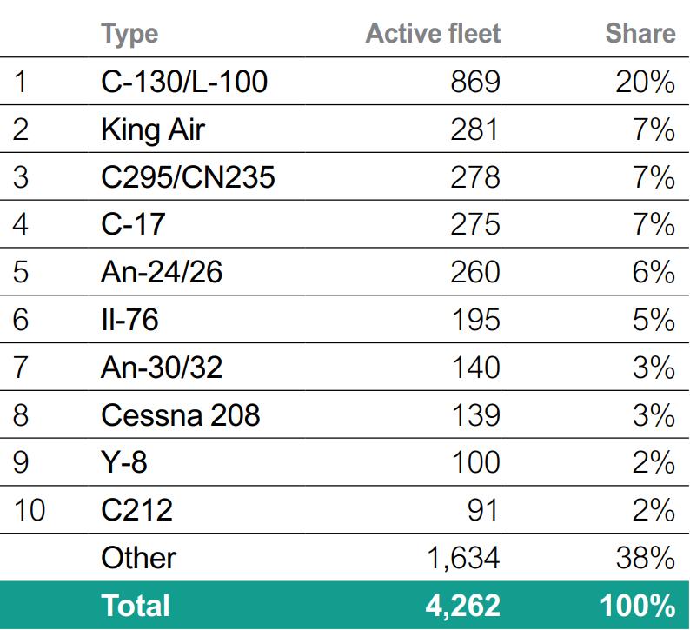The width and height of the screenshot is (690, 630).
Task: Click the Share column header
Action: point(640,34)
